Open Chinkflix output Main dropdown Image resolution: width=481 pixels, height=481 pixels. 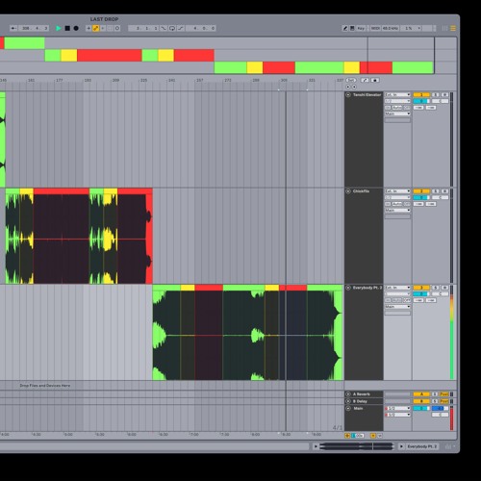(397, 211)
